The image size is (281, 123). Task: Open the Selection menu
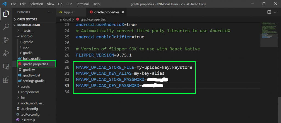click(36, 4)
